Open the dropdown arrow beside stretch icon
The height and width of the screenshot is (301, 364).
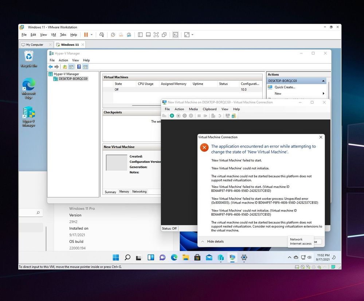point(192,35)
